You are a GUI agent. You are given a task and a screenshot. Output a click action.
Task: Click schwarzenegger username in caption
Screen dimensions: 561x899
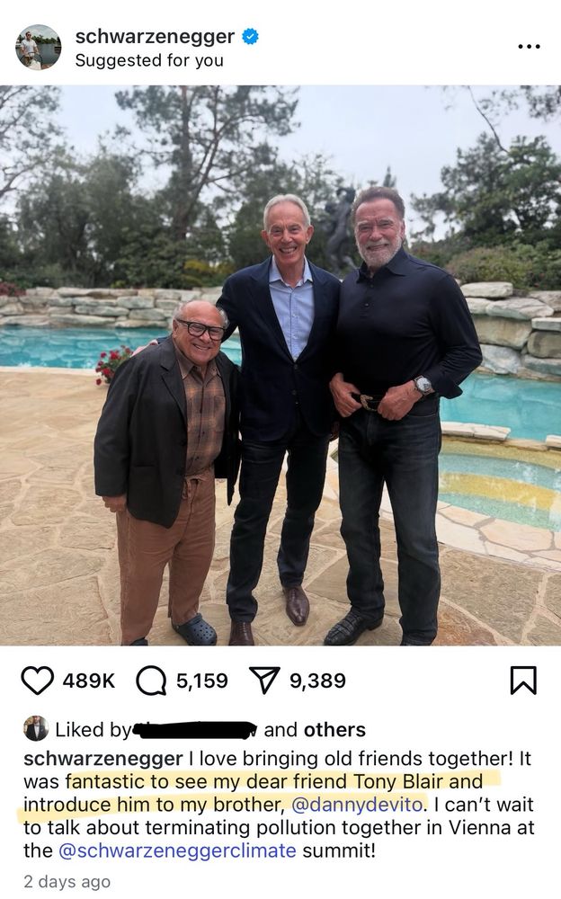click(103, 759)
